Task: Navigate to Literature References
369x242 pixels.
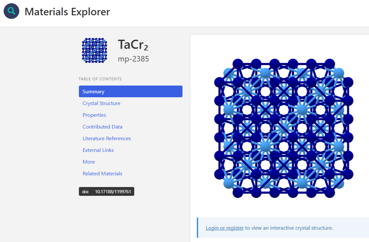Action: coord(106,138)
